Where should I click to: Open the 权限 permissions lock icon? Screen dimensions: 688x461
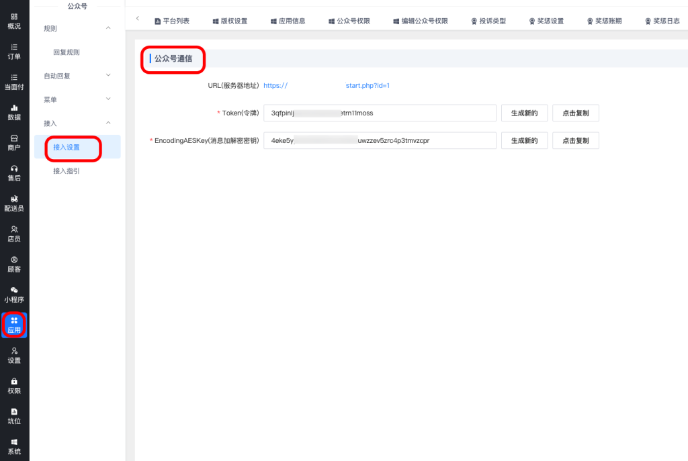(x=14, y=381)
